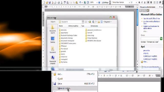164x92 pixels.
Task: Open the 100% zoom dropdown
Action: tap(97, 2)
